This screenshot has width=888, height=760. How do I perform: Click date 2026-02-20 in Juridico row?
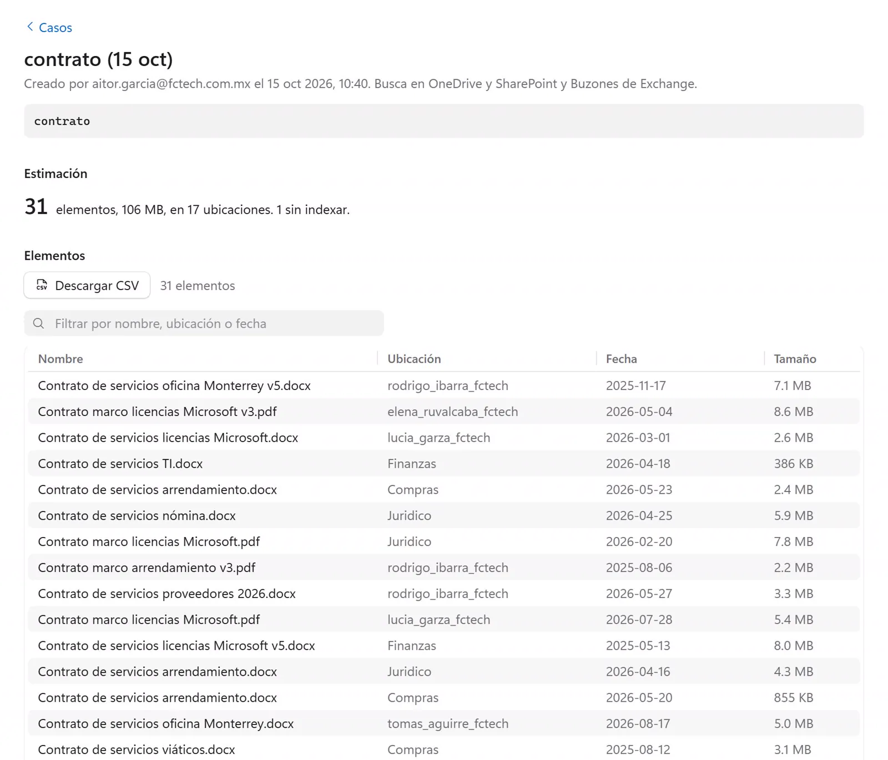click(x=639, y=541)
